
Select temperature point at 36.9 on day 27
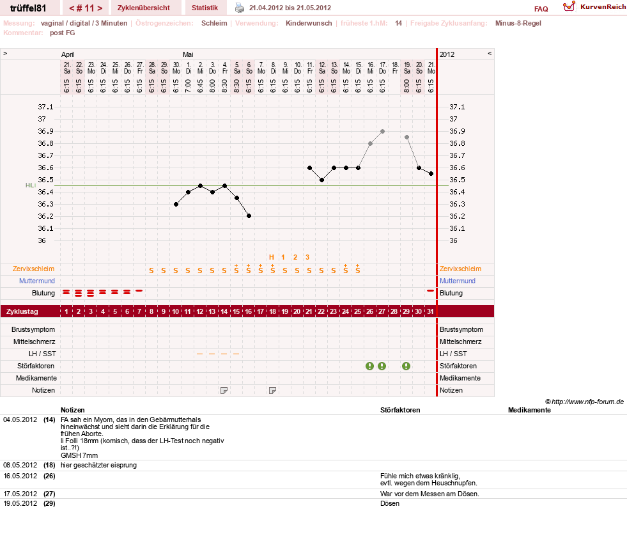(383, 131)
